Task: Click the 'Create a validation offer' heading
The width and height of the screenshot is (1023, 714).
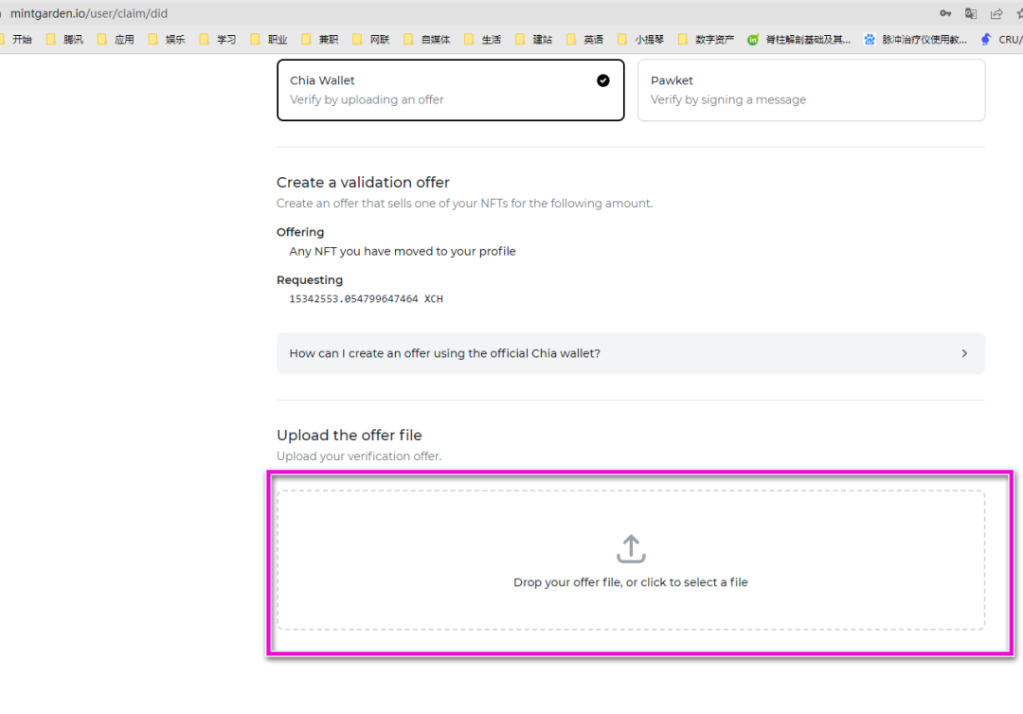Action: pyautogui.click(x=363, y=182)
